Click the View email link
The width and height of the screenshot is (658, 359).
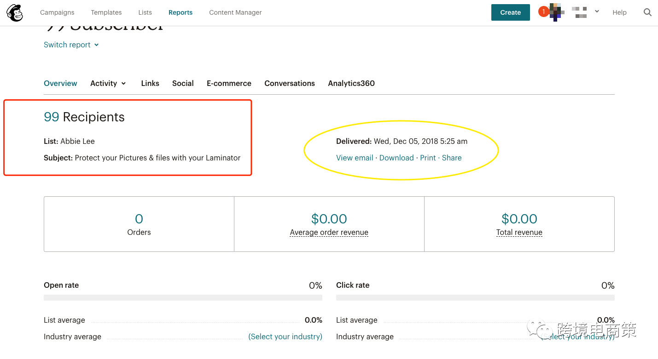tap(355, 158)
